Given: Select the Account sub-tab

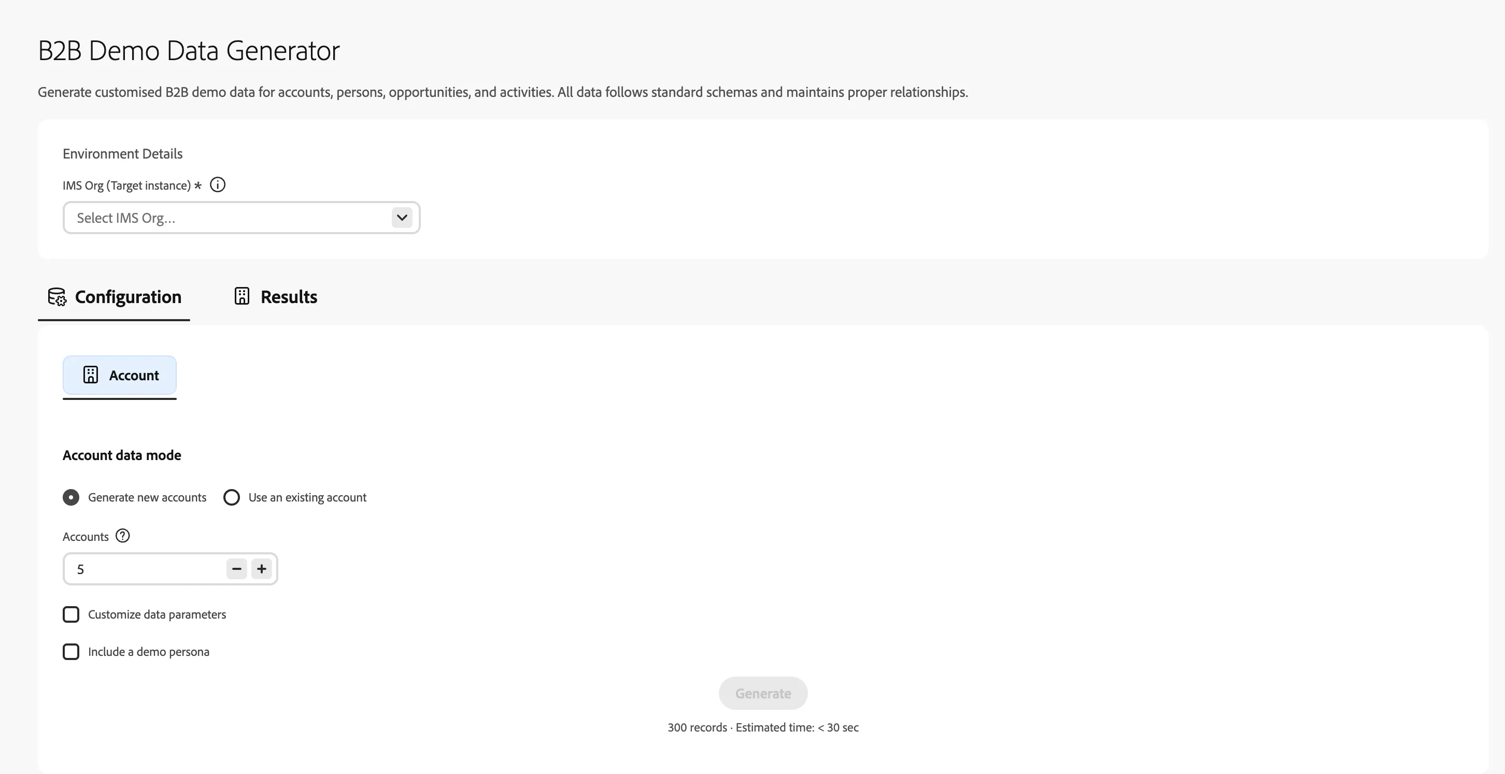Looking at the screenshot, I should [120, 375].
